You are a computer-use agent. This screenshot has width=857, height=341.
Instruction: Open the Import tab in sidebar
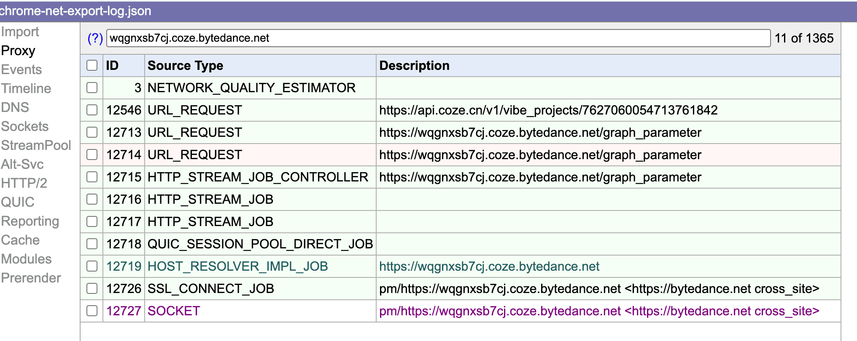point(20,32)
